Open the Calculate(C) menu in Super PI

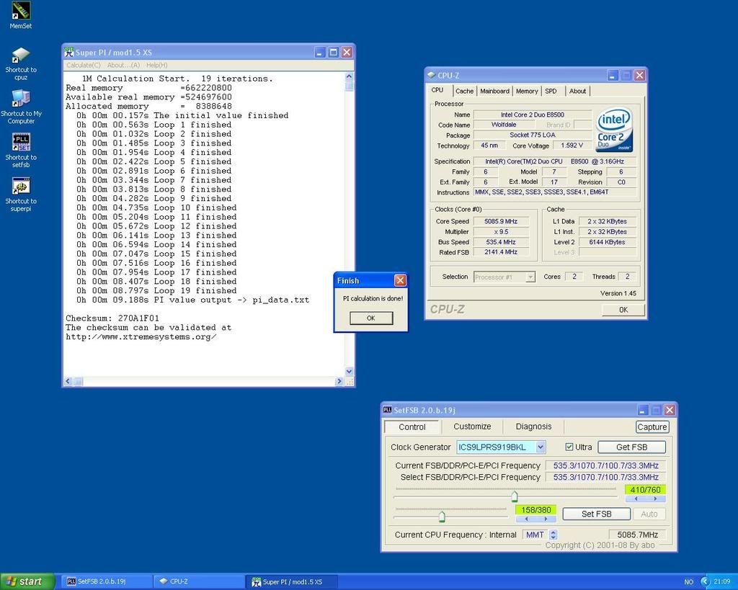click(84, 65)
